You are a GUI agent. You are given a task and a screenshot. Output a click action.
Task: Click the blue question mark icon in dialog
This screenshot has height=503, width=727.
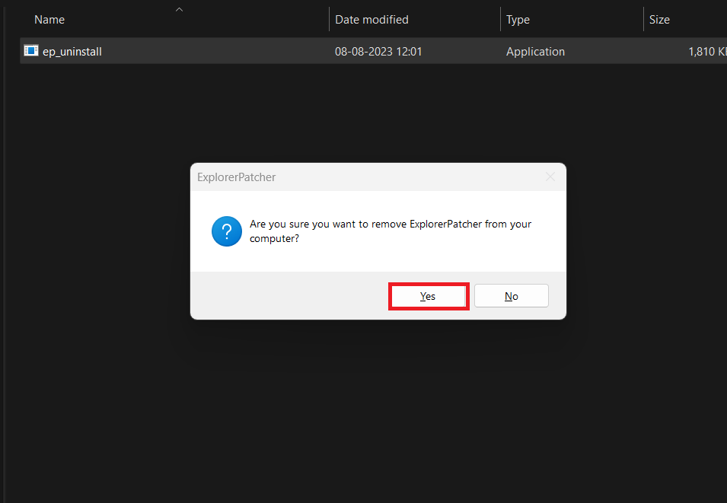pyautogui.click(x=226, y=231)
